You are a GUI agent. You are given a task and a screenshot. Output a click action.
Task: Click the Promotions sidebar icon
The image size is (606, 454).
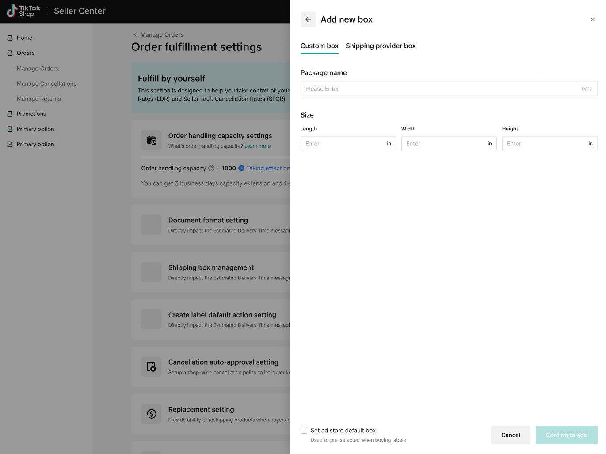10,114
